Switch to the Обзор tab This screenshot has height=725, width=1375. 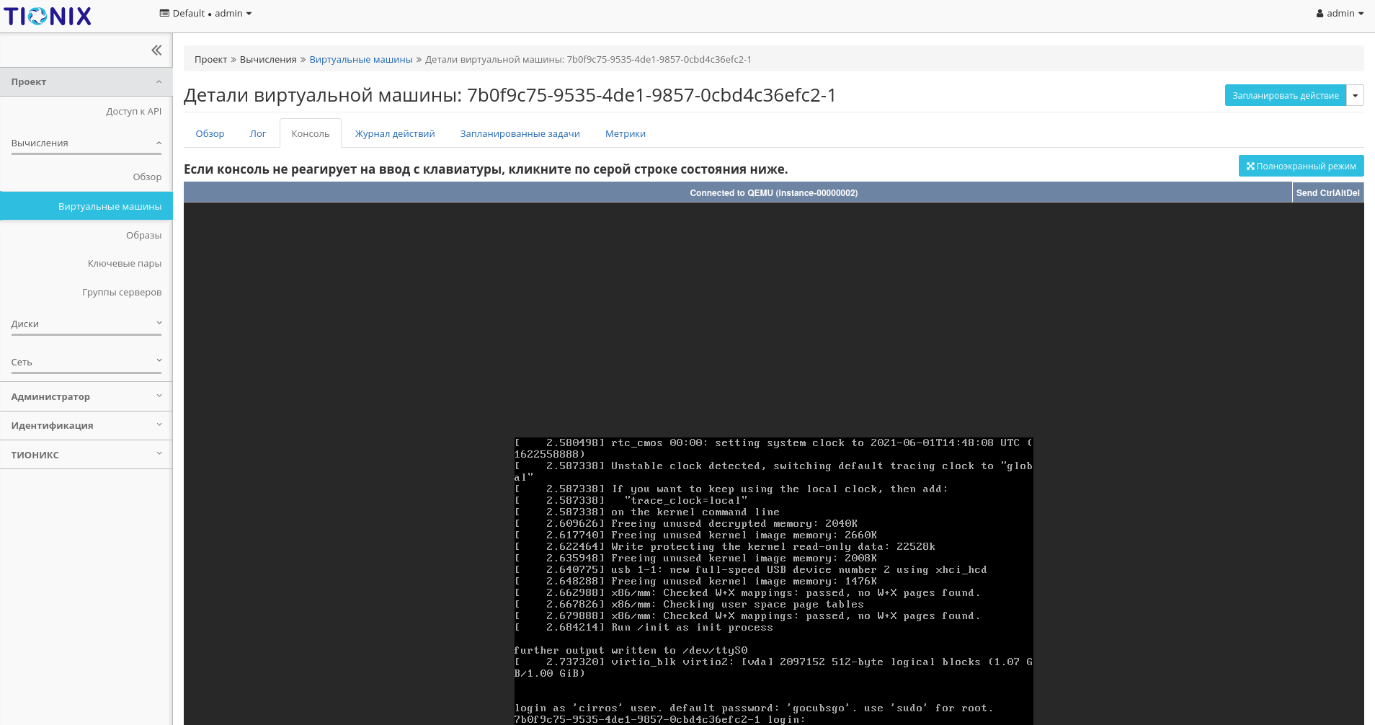click(210, 134)
